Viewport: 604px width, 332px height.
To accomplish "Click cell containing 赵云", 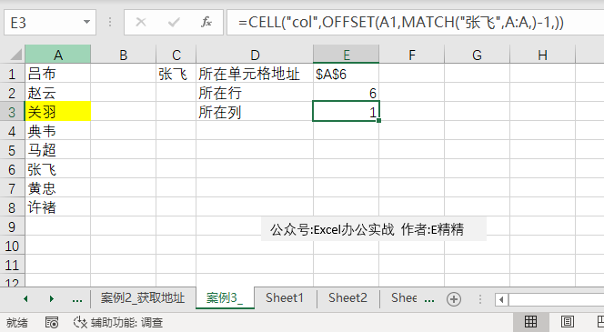I will click(x=58, y=93).
